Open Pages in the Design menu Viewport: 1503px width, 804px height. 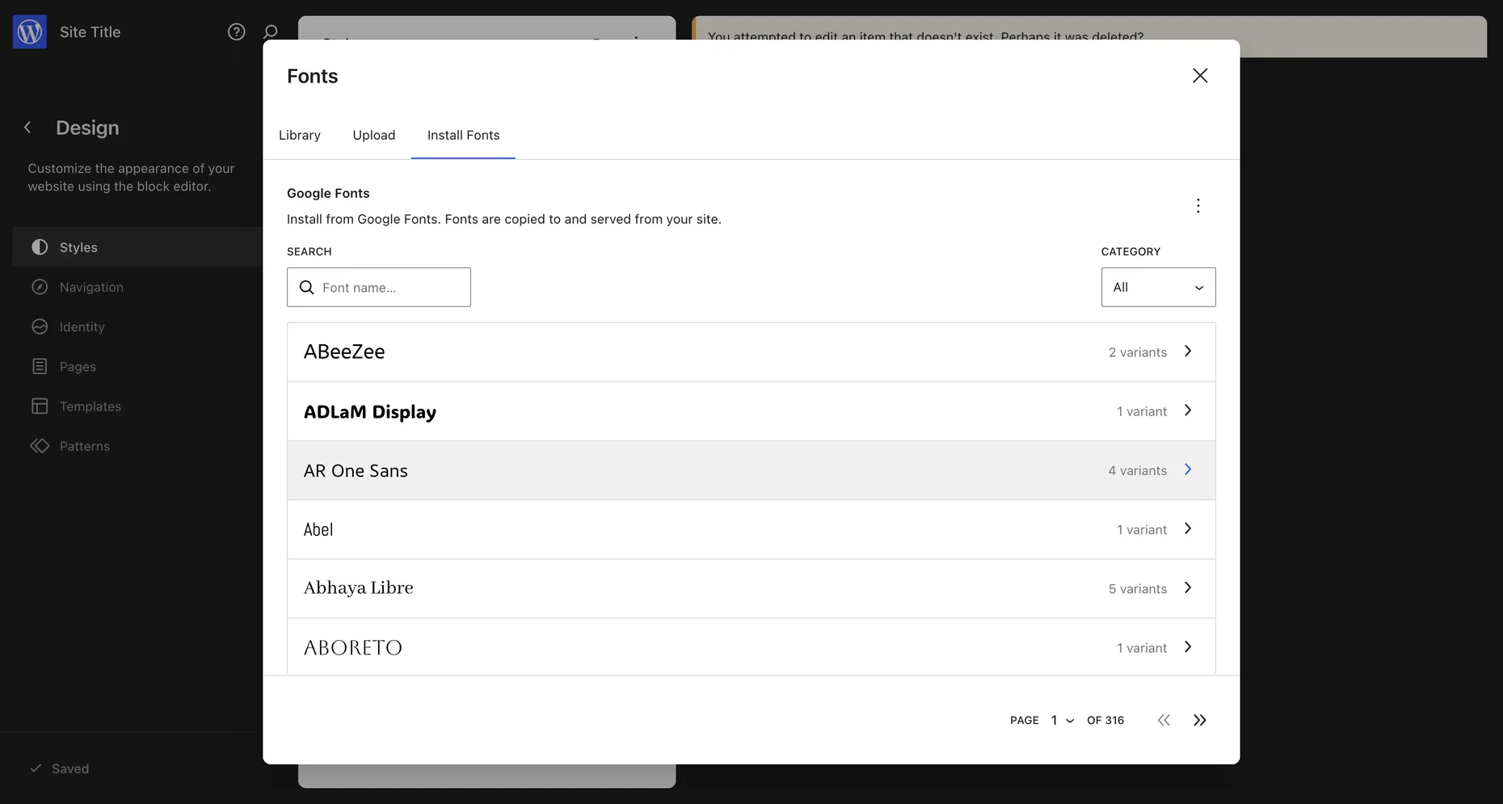[137, 366]
